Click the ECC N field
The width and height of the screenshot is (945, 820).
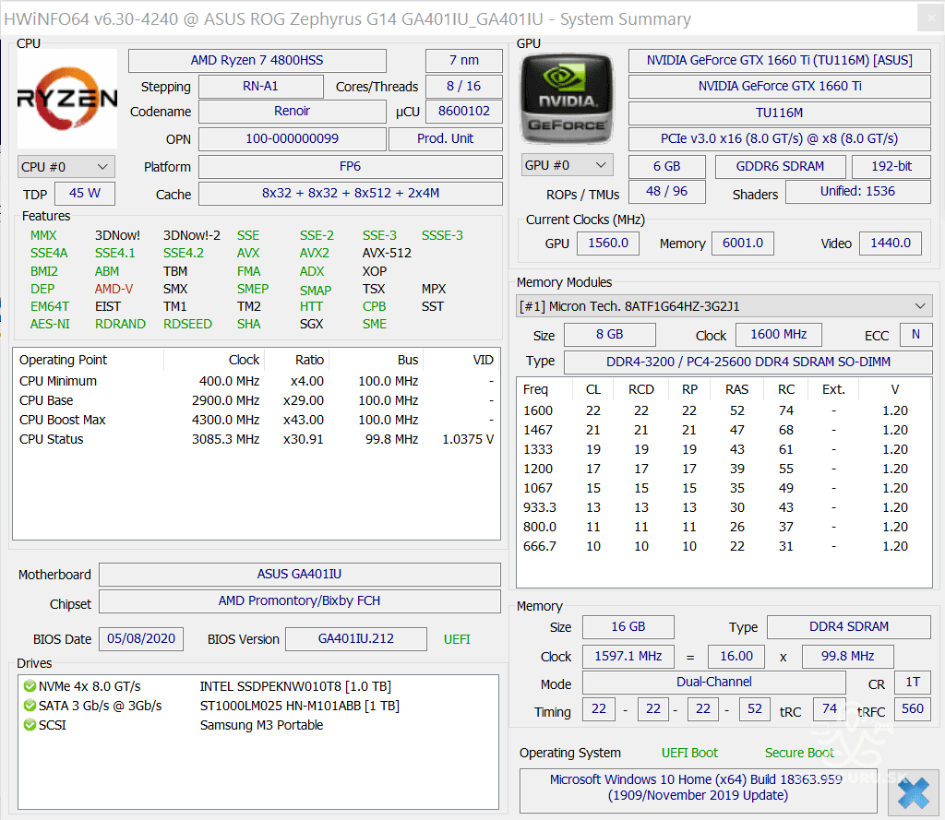point(915,335)
